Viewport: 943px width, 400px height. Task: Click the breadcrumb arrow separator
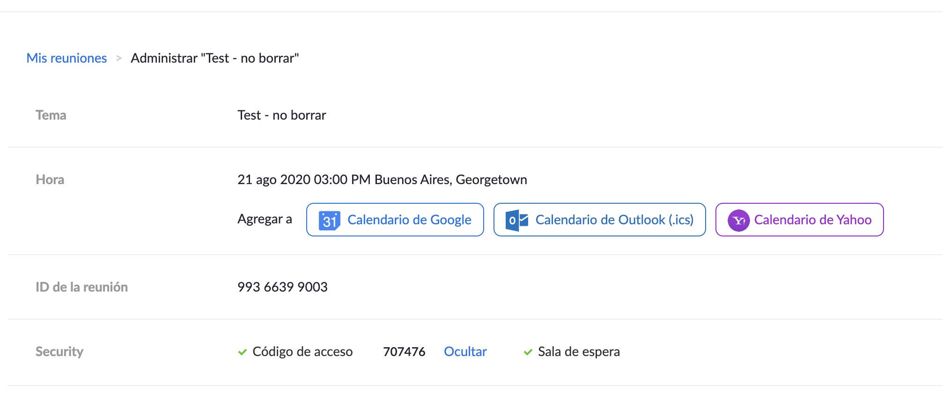119,58
